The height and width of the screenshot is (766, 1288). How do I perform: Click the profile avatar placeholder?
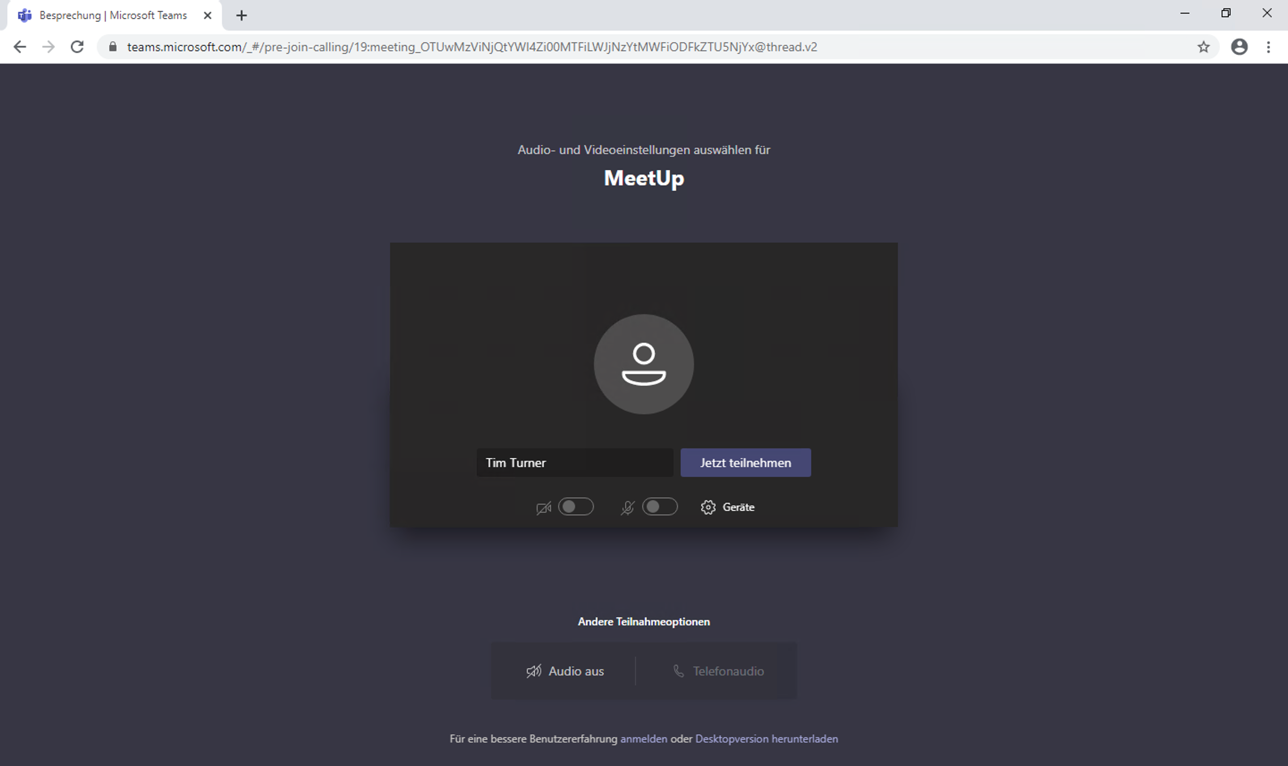point(644,364)
